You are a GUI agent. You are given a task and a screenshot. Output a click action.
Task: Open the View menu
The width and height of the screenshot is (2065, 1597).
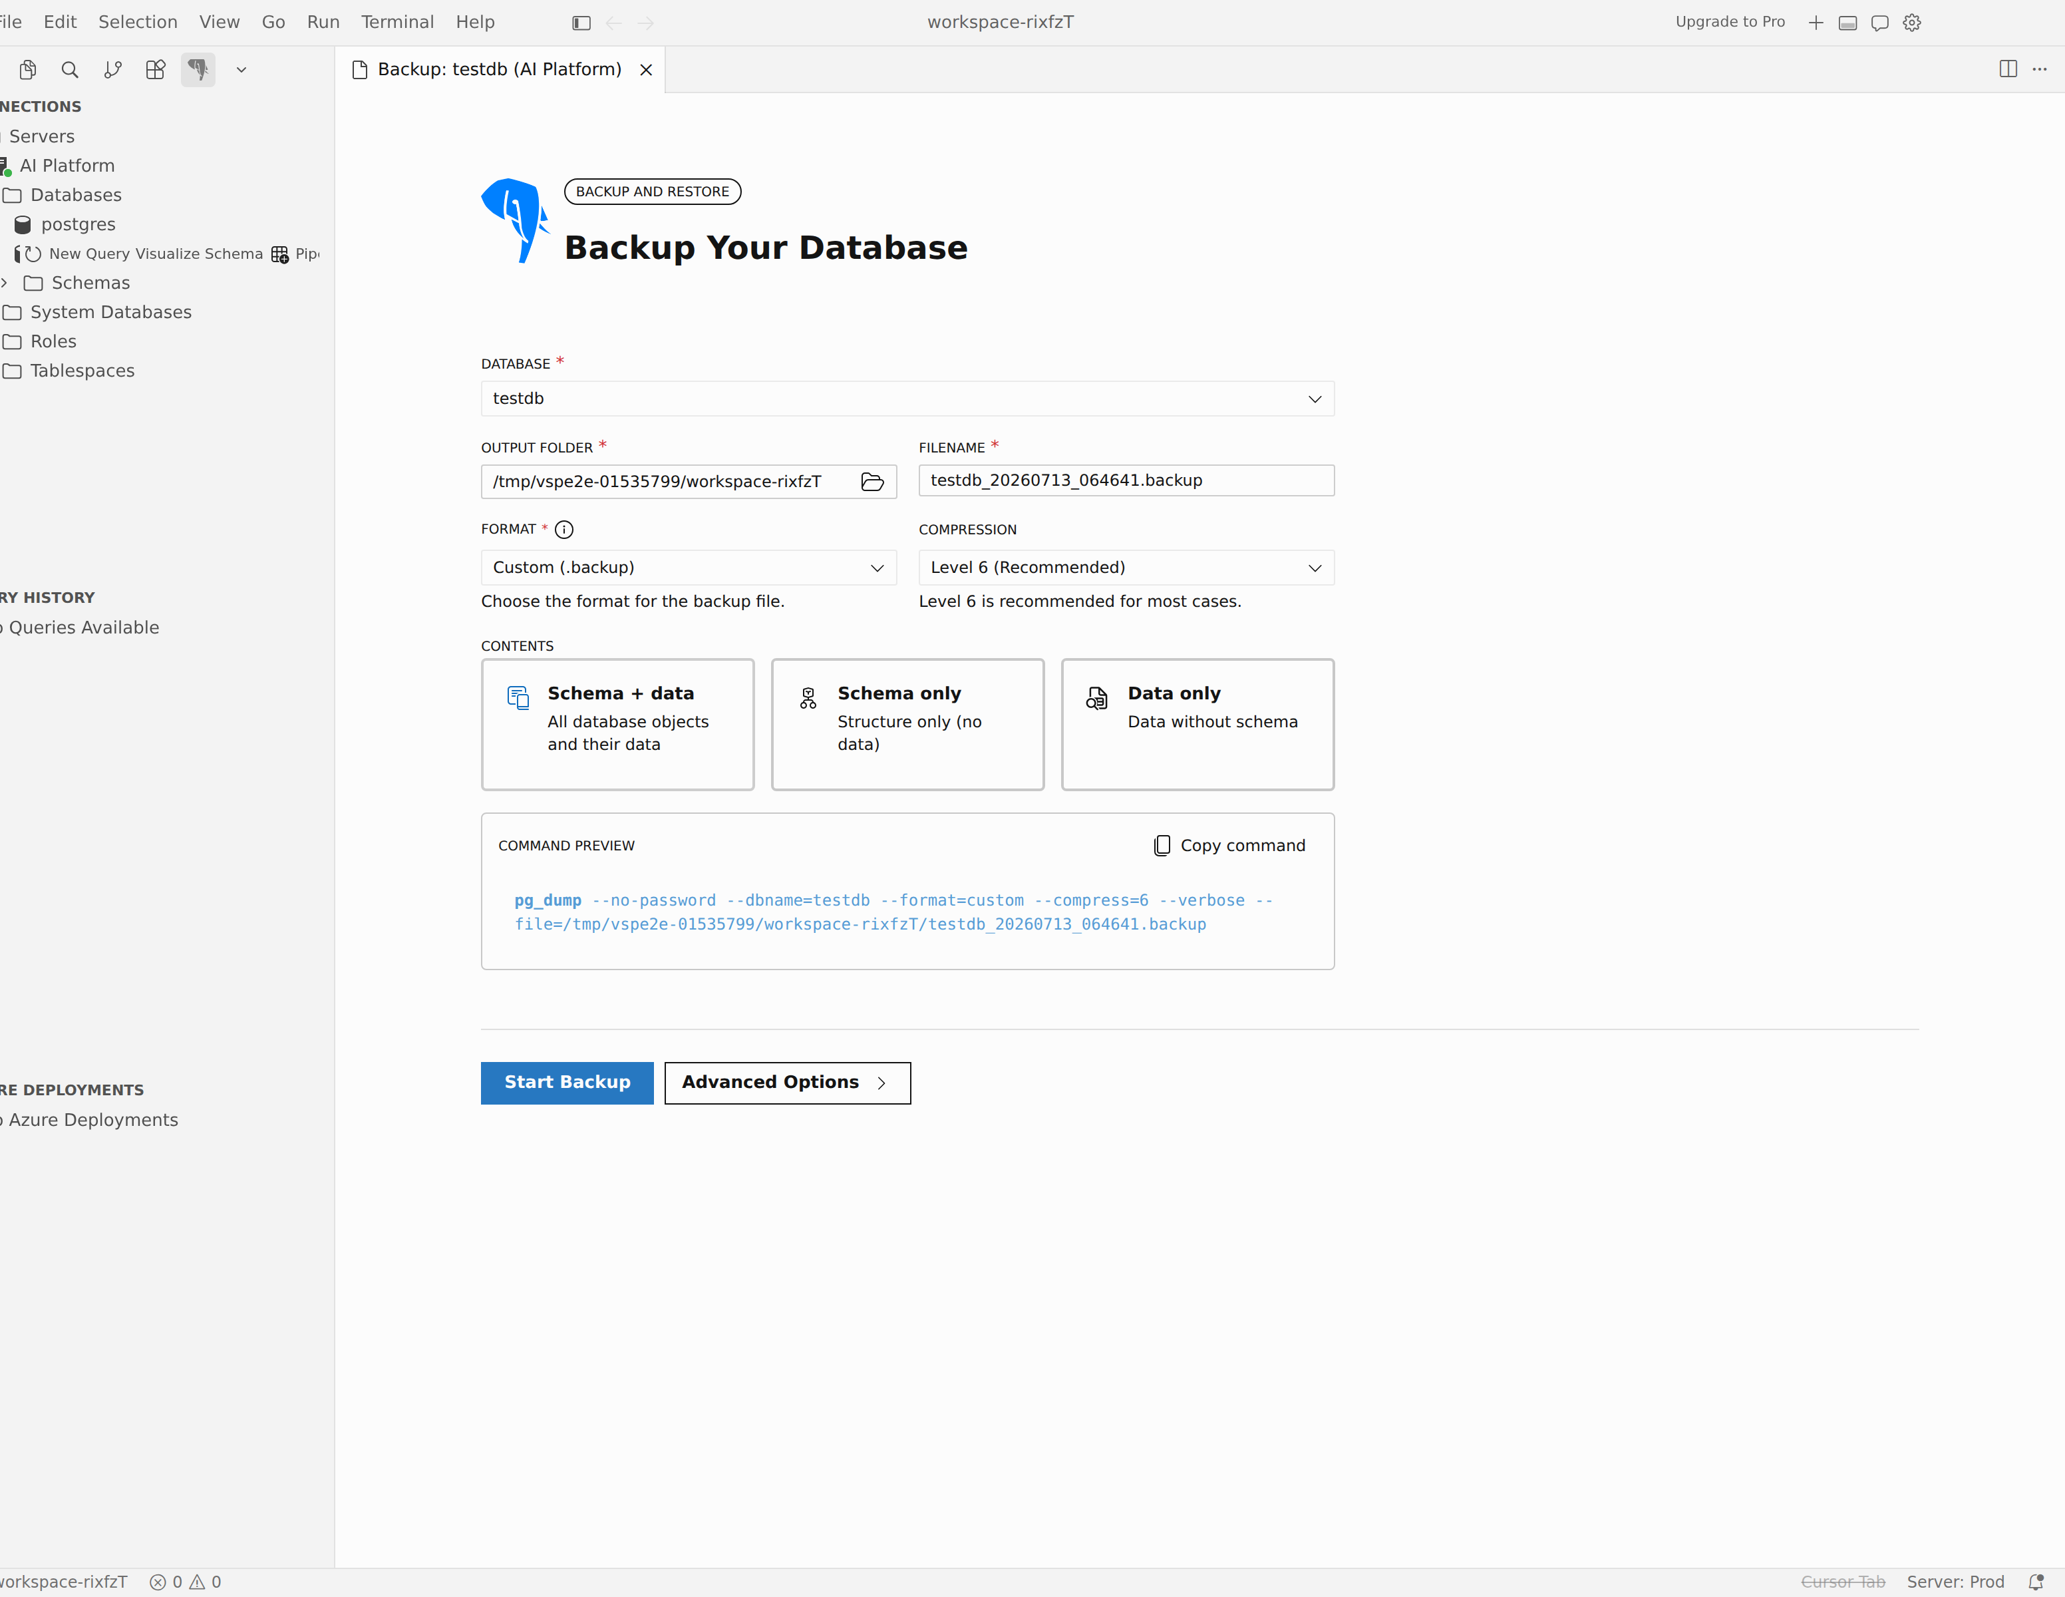click(220, 22)
